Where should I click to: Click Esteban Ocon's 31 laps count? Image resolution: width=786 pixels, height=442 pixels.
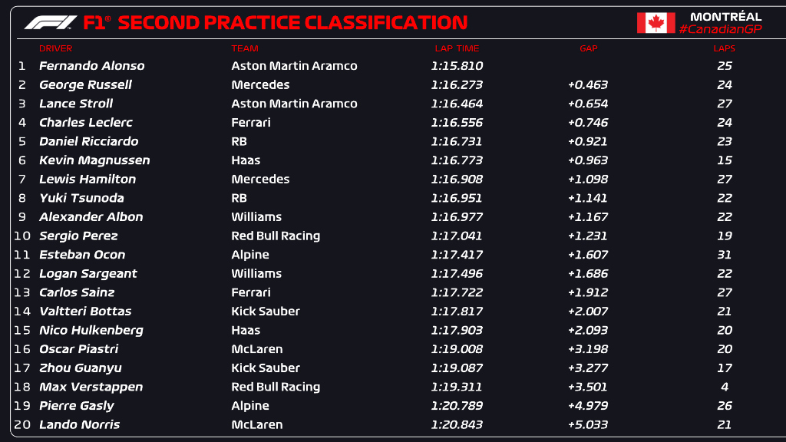pos(724,255)
